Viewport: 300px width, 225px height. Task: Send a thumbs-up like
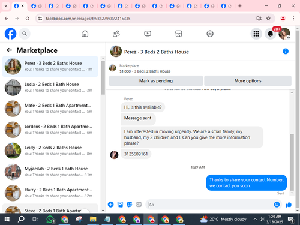[x=289, y=205]
